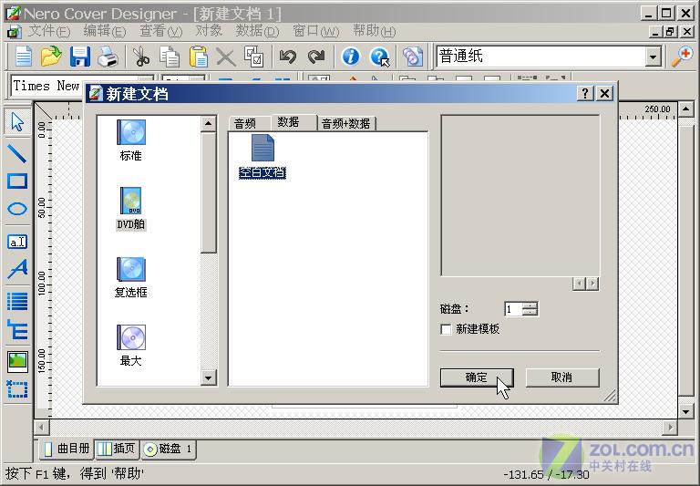Cut selection with the scissors icon
This screenshot has width=700, height=486.
[141, 57]
